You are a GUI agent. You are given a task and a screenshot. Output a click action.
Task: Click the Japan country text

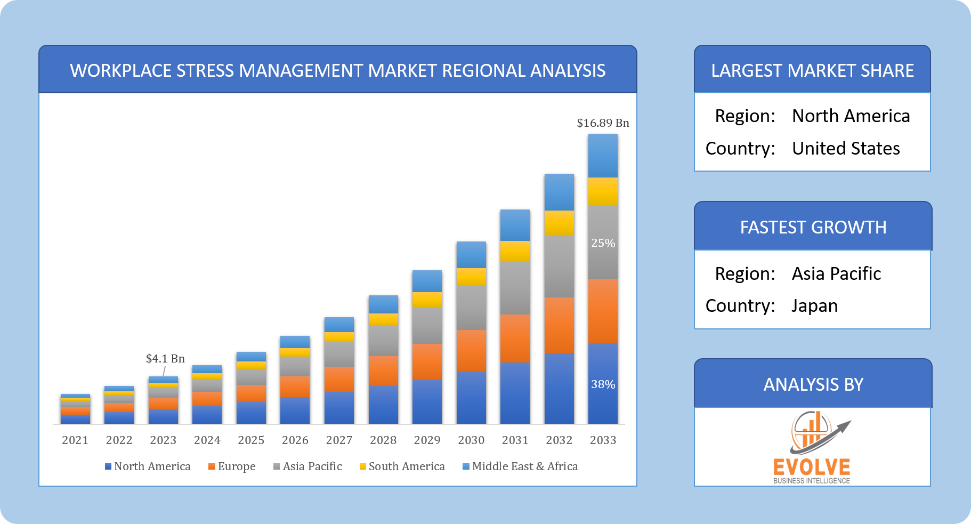click(x=814, y=306)
